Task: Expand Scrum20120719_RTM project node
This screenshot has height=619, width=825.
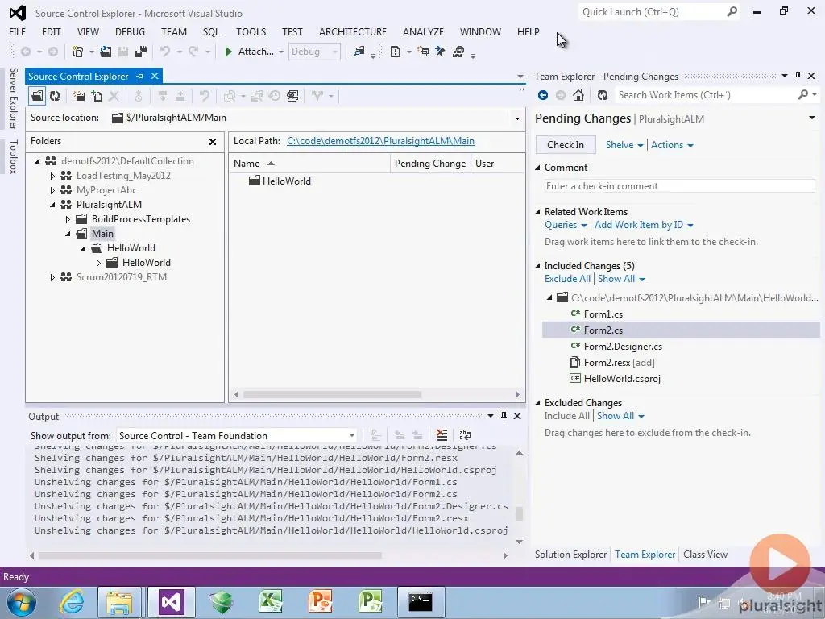Action: click(x=52, y=277)
